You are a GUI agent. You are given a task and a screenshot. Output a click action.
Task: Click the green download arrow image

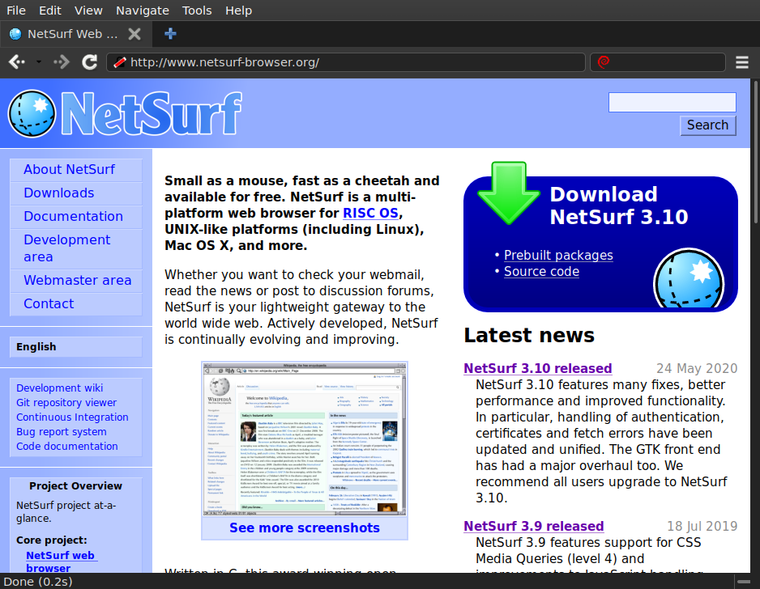point(508,193)
